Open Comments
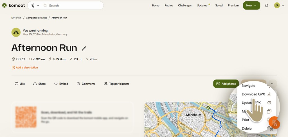This screenshot has width=288, height=137. tap(86, 84)
